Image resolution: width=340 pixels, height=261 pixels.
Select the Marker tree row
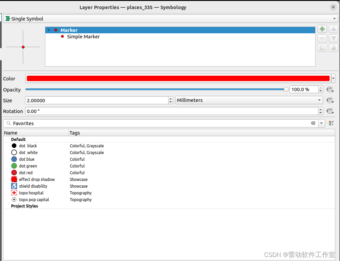point(180,30)
